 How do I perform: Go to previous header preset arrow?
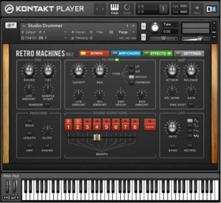point(97,9)
